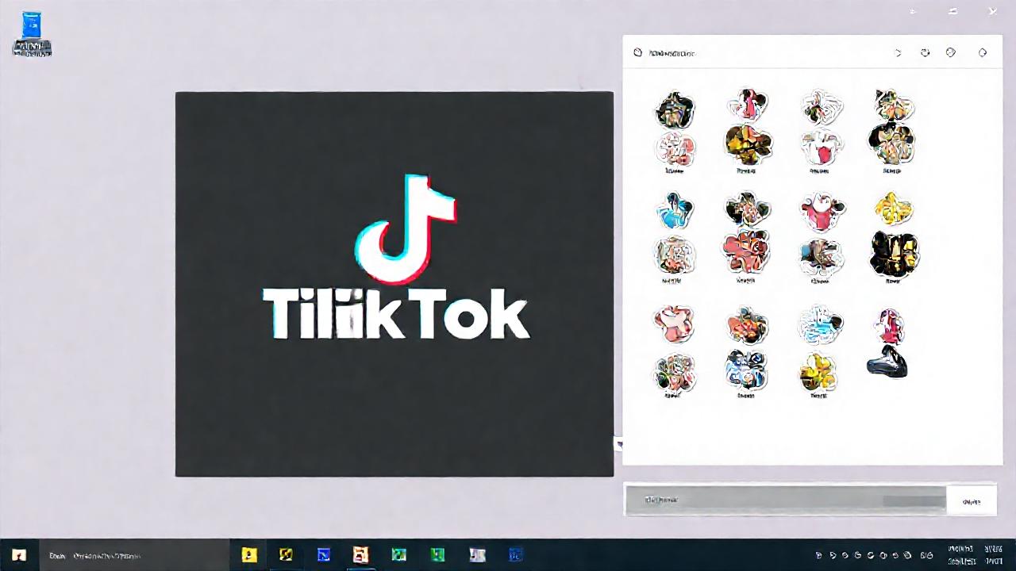Screen dimensions: 1016x571
Task: Open the grey taskbar icon
Action: (x=477, y=555)
